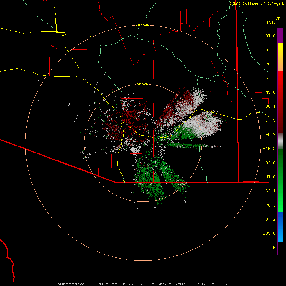Select the 61.2 legend value
This screenshot has width=286, height=286.
coord(270,78)
